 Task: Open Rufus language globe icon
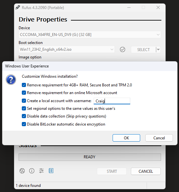(22, 171)
